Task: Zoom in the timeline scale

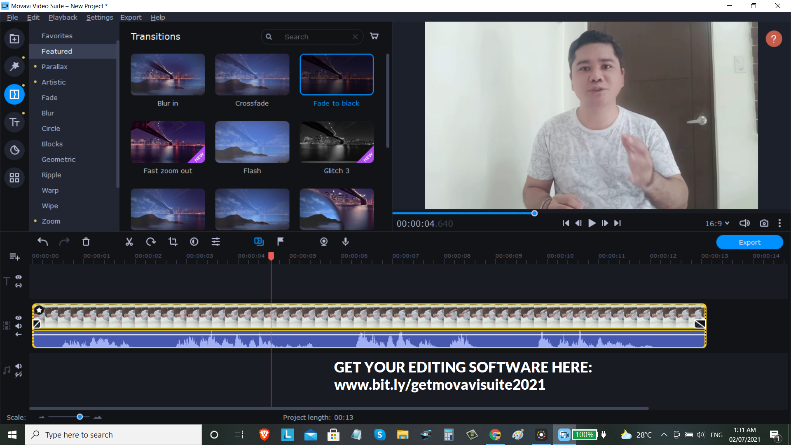Action: pyautogui.click(x=98, y=417)
